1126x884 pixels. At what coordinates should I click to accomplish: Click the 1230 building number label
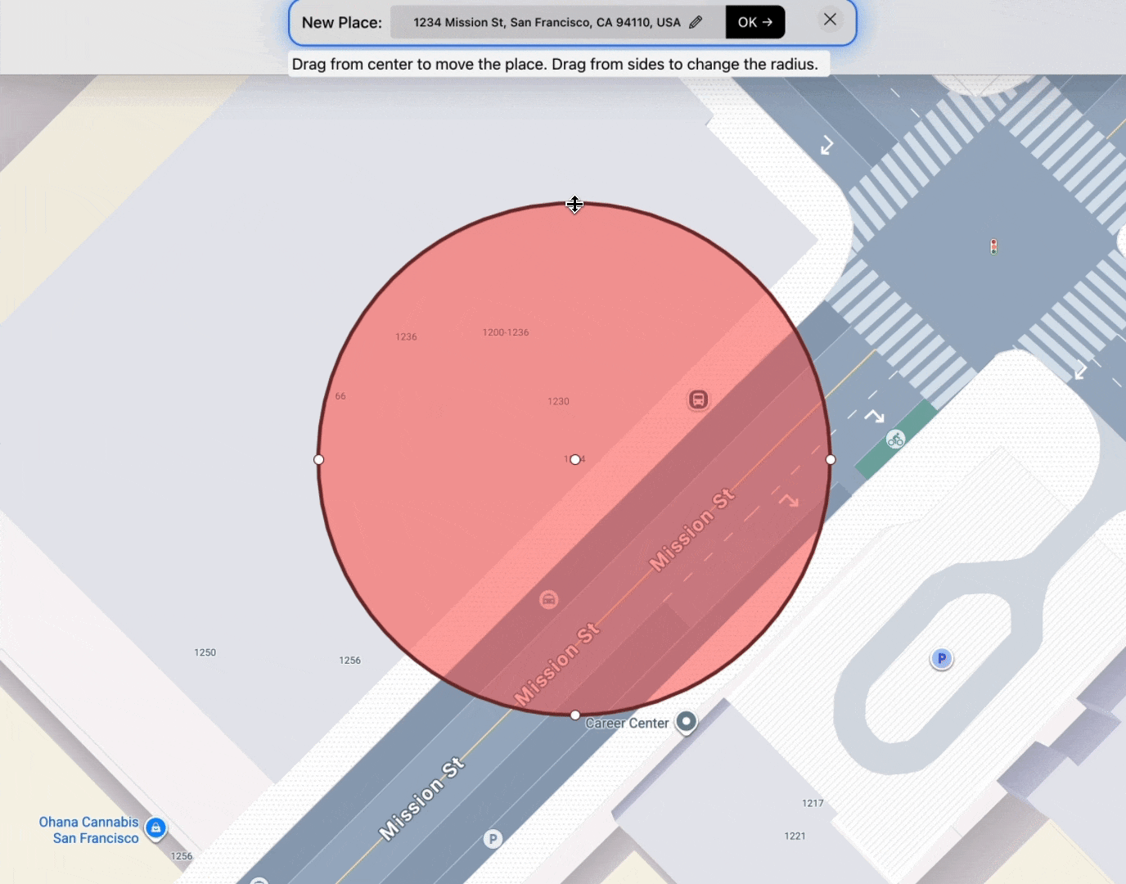(558, 401)
